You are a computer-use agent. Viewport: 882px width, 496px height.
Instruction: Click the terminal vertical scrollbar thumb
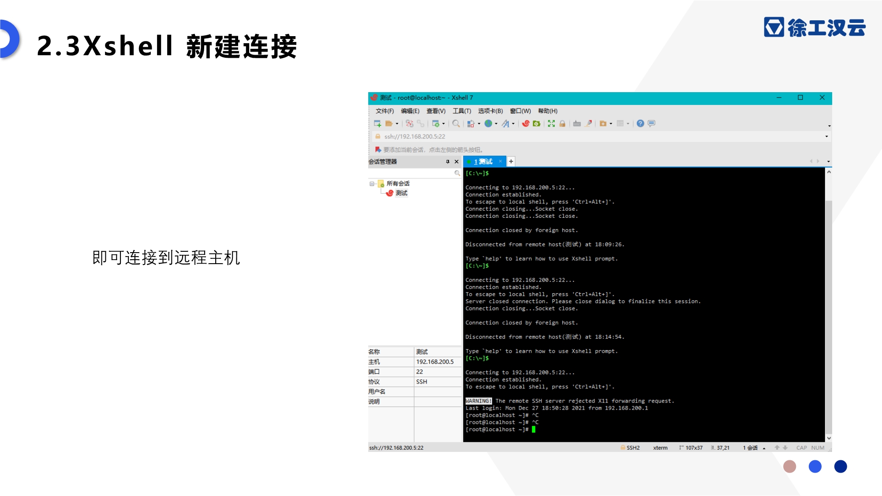click(x=829, y=317)
